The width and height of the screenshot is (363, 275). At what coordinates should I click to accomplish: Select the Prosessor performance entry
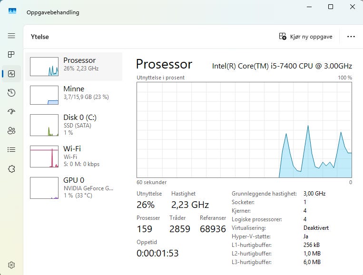coord(74,67)
